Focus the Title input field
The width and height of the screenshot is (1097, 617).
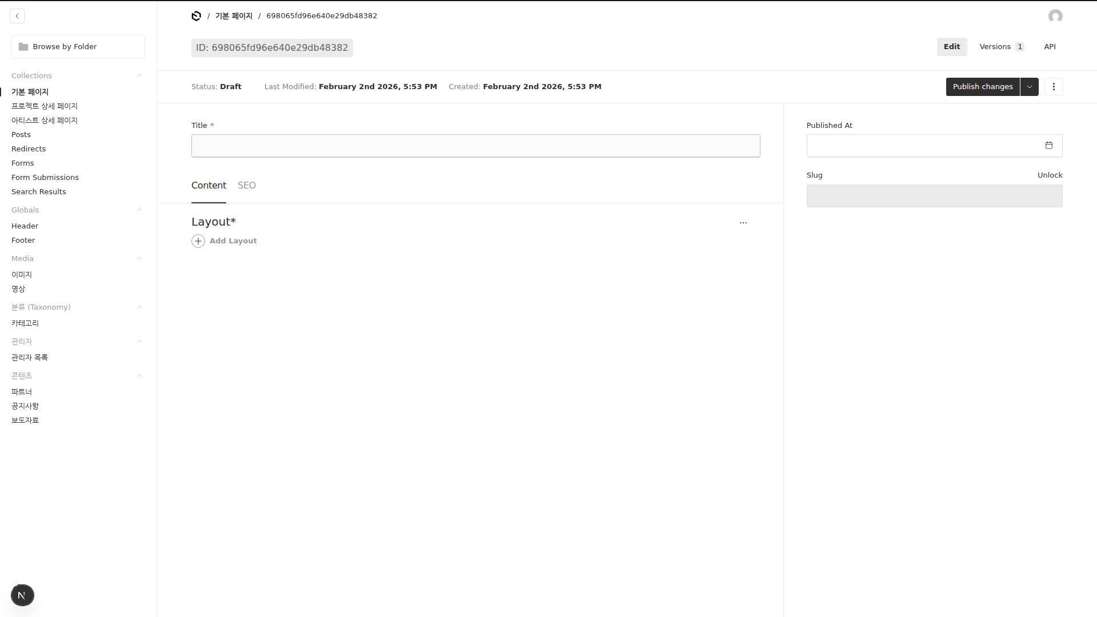click(x=475, y=146)
